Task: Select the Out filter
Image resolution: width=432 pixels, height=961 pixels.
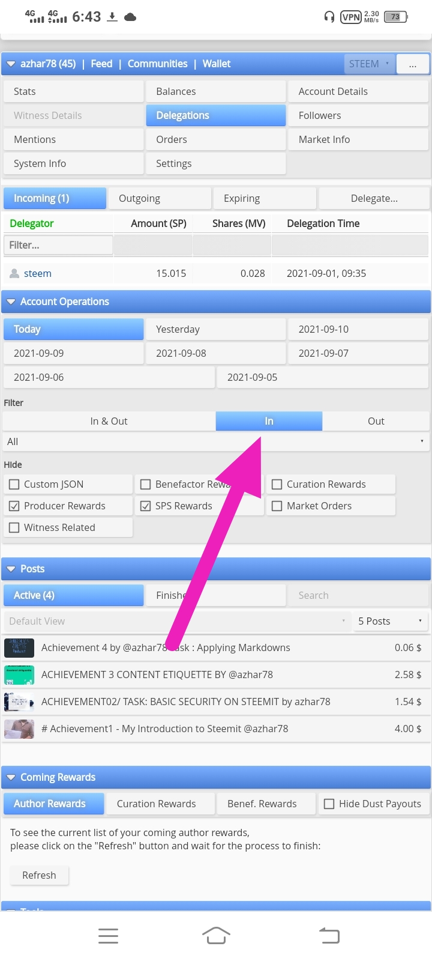Action: pos(376,421)
